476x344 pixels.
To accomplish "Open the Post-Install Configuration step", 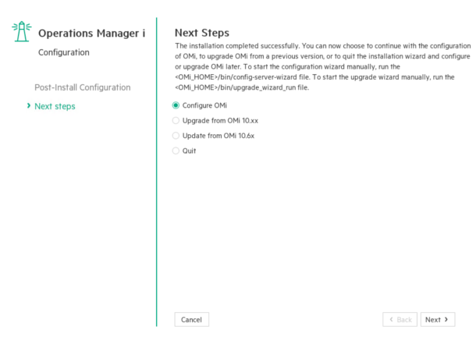I will pos(83,87).
